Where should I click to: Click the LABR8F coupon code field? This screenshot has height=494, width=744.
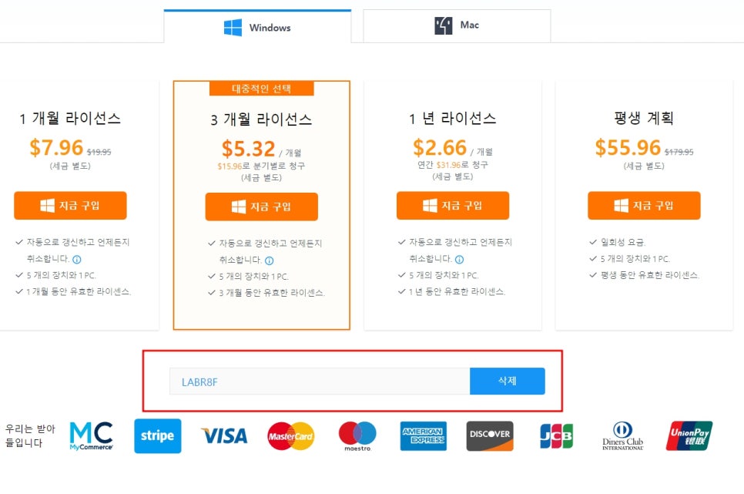pyautogui.click(x=320, y=381)
